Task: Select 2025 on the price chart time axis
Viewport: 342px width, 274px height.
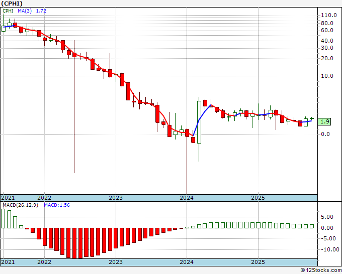Action: point(258,198)
